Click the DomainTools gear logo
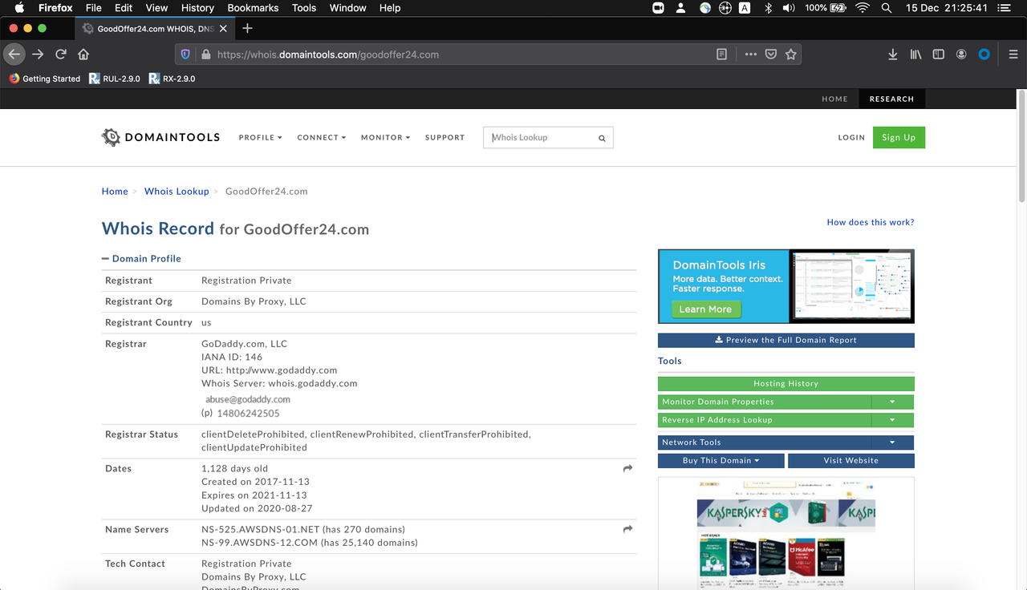 pyautogui.click(x=111, y=137)
